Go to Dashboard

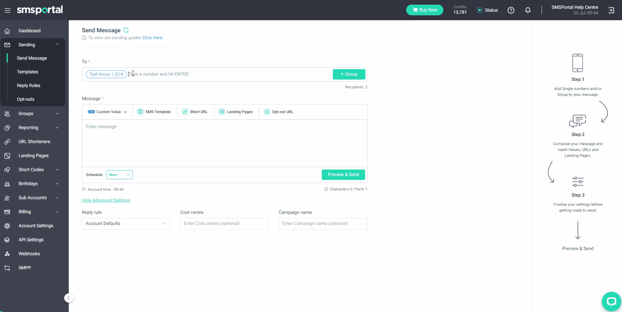pos(30,31)
